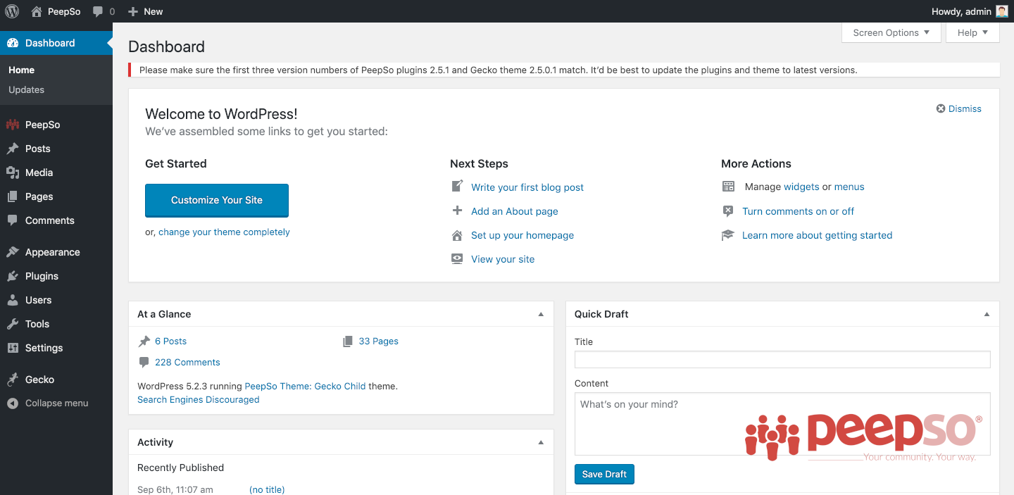The height and width of the screenshot is (495, 1014).
Task: Click the Tools wrench icon
Action: click(13, 324)
